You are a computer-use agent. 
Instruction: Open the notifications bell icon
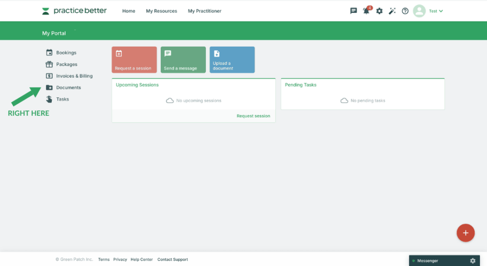click(x=366, y=11)
